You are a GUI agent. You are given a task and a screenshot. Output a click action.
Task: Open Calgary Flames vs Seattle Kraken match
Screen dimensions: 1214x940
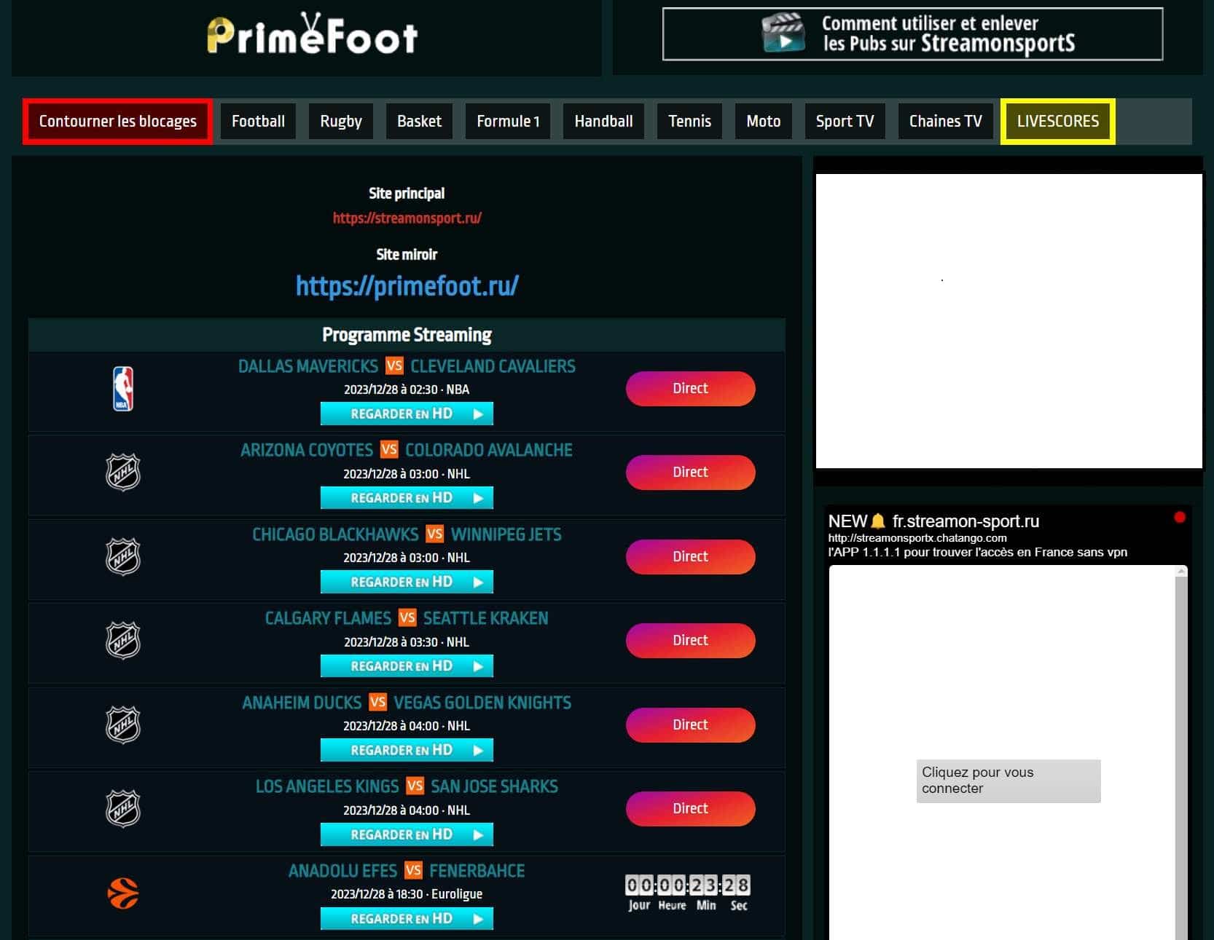click(407, 618)
